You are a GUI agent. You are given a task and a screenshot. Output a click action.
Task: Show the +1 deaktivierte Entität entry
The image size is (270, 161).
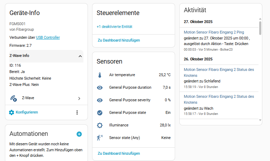click(x=114, y=27)
